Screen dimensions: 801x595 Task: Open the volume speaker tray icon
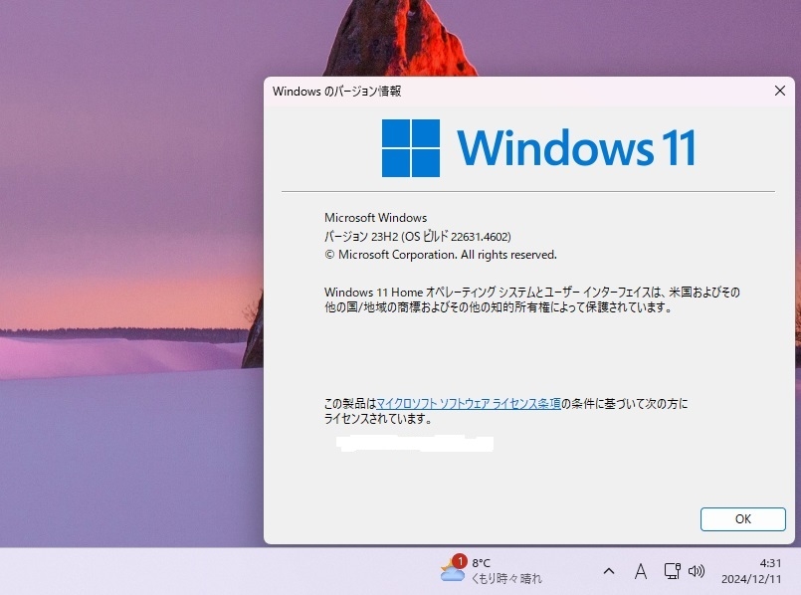(x=697, y=571)
